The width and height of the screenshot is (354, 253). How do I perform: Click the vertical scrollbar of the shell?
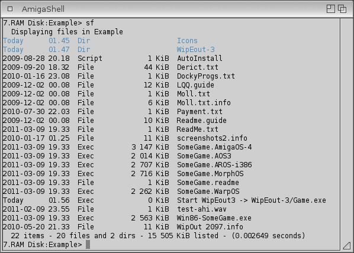pyautogui.click(x=347, y=130)
